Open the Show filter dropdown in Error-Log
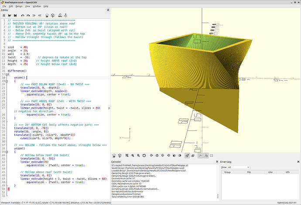 [239, 167]
